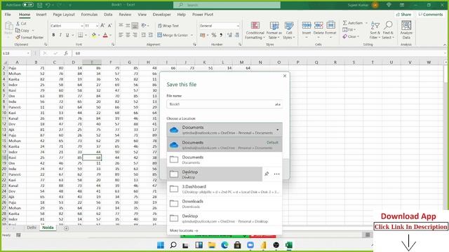Viewport: 449px width, 252px height.
Task: Open the three-dot options for Desktop
Action: tap(276, 174)
